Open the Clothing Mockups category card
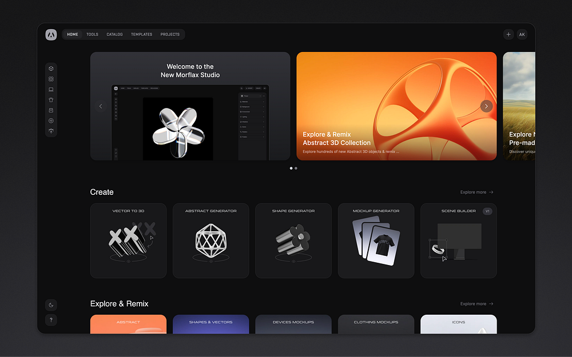The width and height of the screenshot is (572, 357). (376, 324)
